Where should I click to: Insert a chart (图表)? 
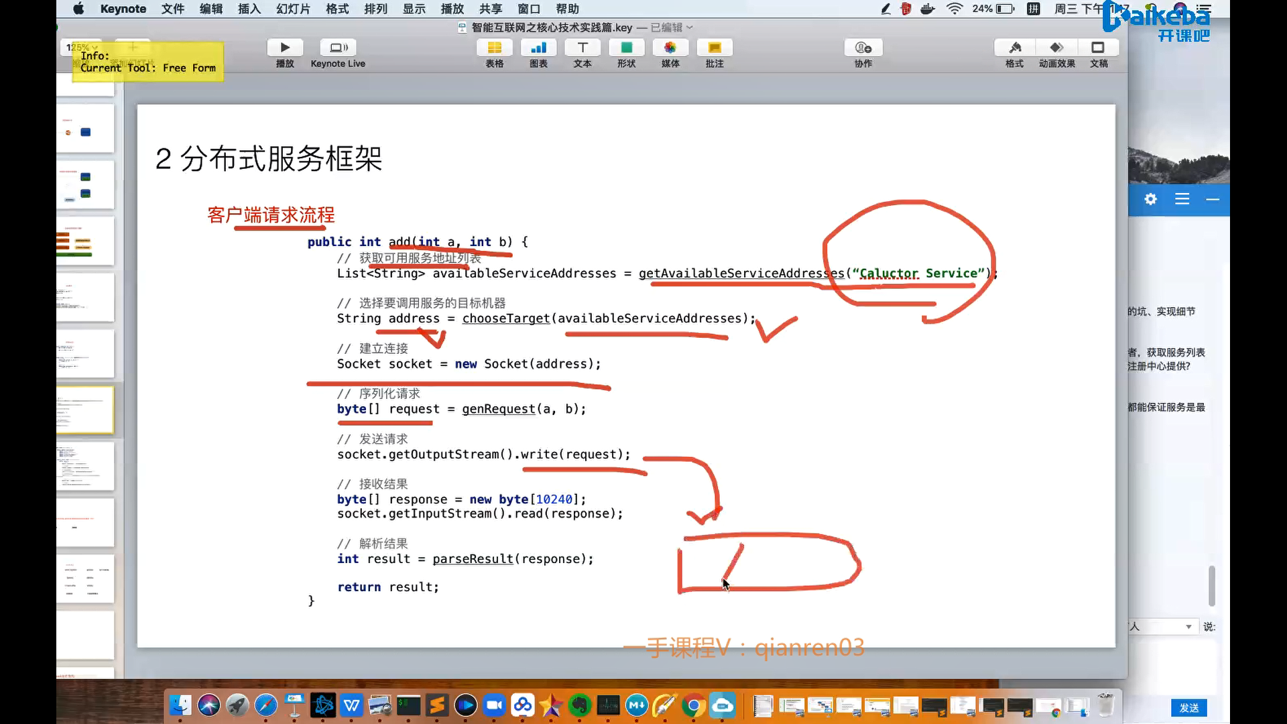[x=538, y=48]
